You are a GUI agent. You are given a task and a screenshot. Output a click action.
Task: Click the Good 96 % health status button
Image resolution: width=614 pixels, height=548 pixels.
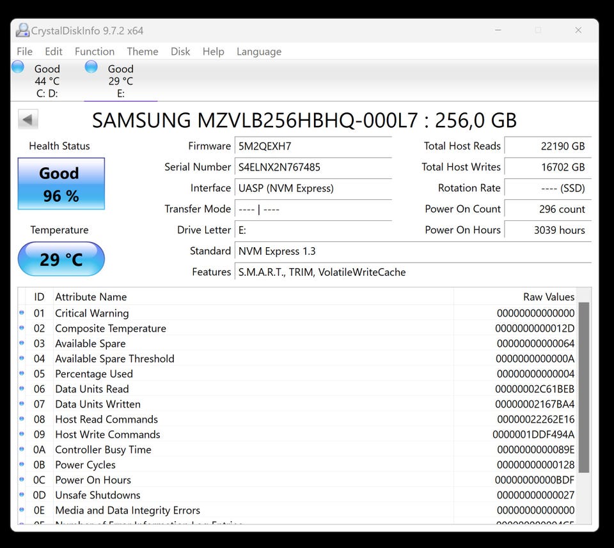[x=61, y=184]
